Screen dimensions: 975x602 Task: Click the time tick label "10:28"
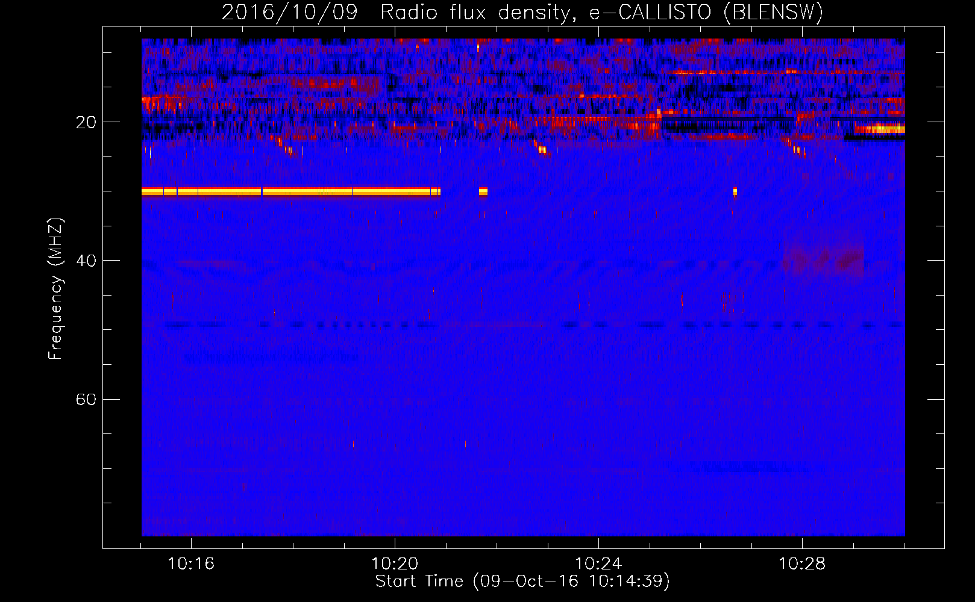click(x=802, y=564)
